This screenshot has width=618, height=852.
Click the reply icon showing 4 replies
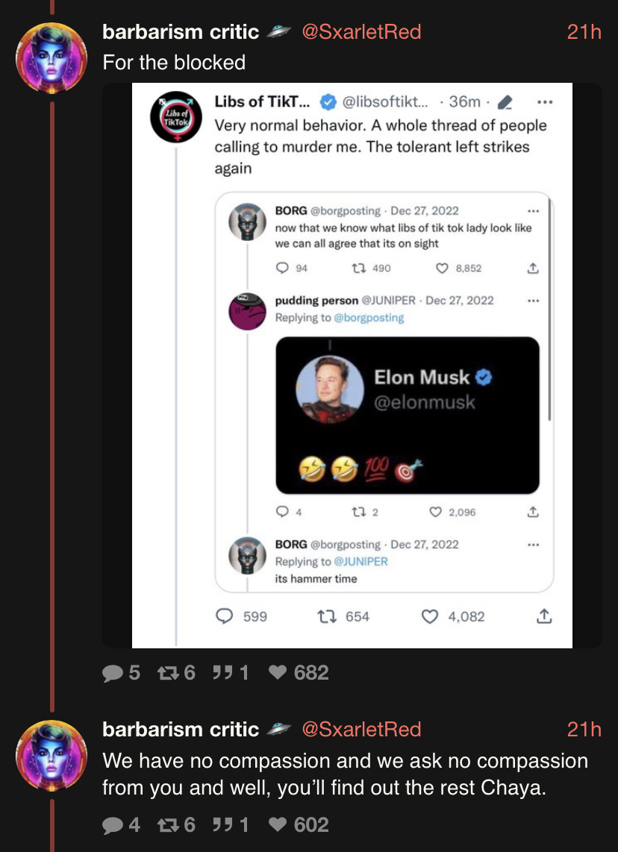tap(113, 824)
